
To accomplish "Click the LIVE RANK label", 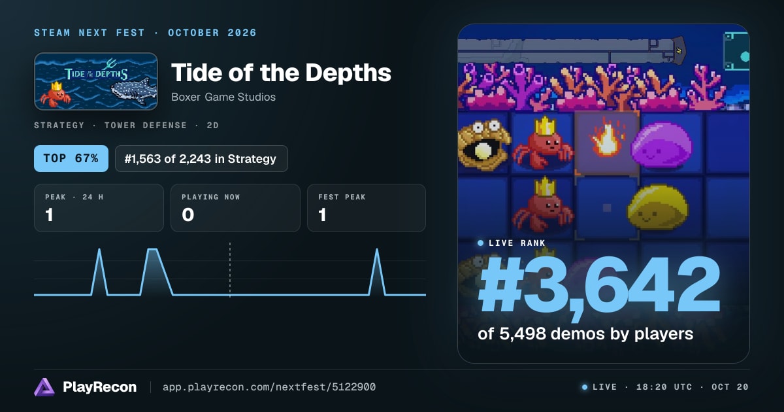I will (x=517, y=243).
